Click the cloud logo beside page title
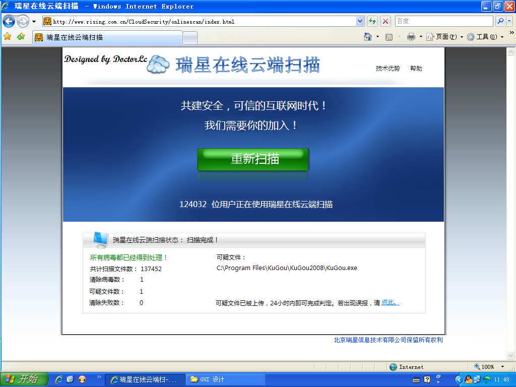 158,64
